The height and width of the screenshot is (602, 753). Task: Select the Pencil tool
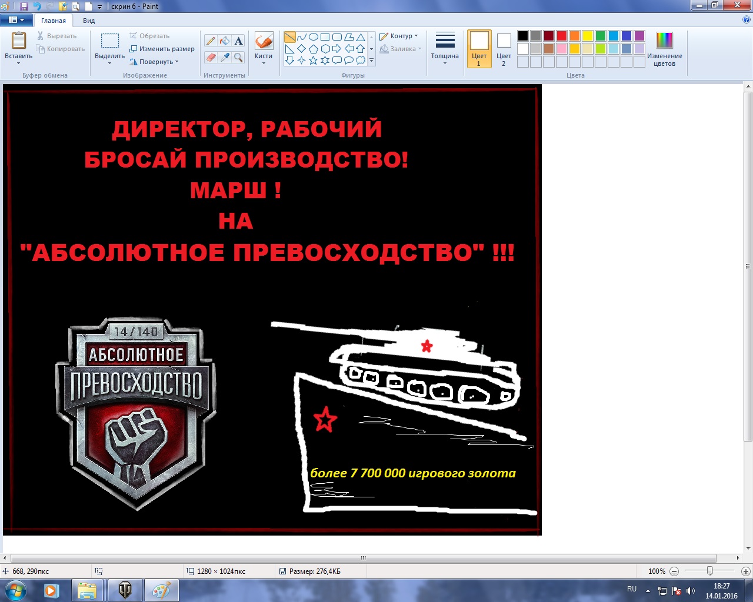pyautogui.click(x=211, y=41)
